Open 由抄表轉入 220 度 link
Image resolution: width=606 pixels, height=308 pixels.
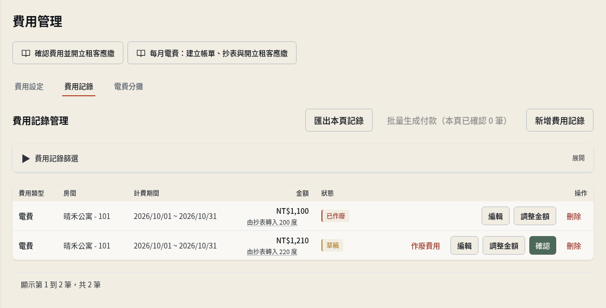pyautogui.click(x=272, y=252)
